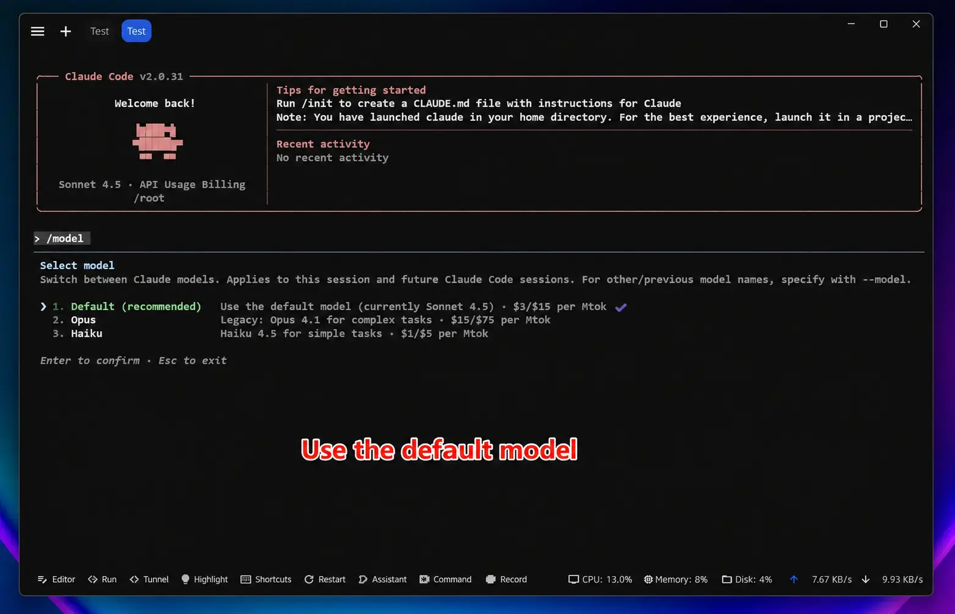Click the Opus 4.1 legacy description
Screen dimensions: 955x614
[385, 320]
